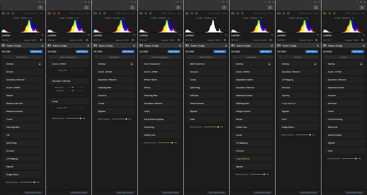Viewport: 367px width, 195px height.
Task: Open image info icon in Landscape panel
Action: coord(243,13)
